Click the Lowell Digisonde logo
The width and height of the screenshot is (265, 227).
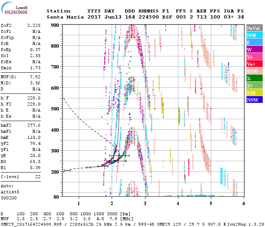pos(15,8)
